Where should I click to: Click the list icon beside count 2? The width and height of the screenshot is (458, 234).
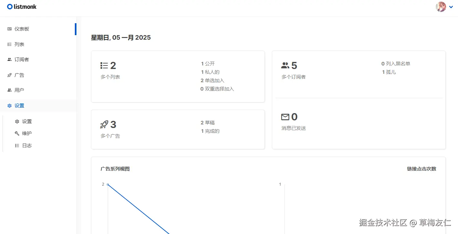(104, 66)
